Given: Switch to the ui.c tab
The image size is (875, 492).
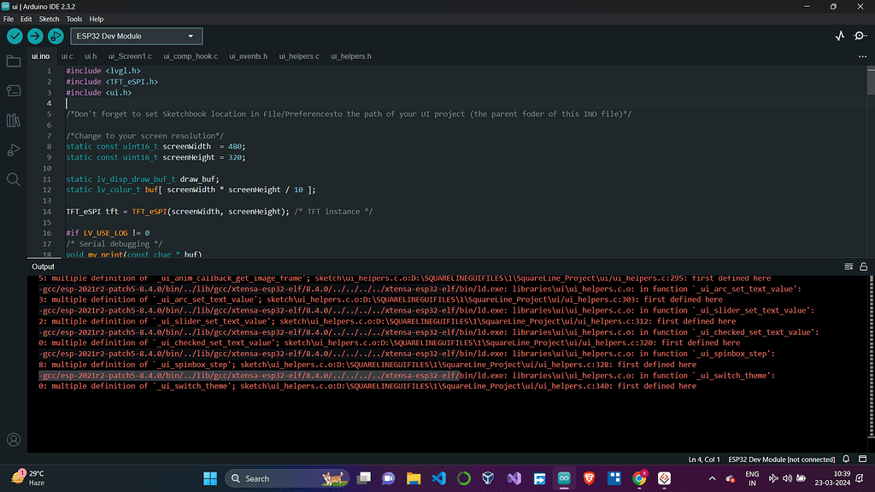Looking at the screenshot, I should (67, 56).
